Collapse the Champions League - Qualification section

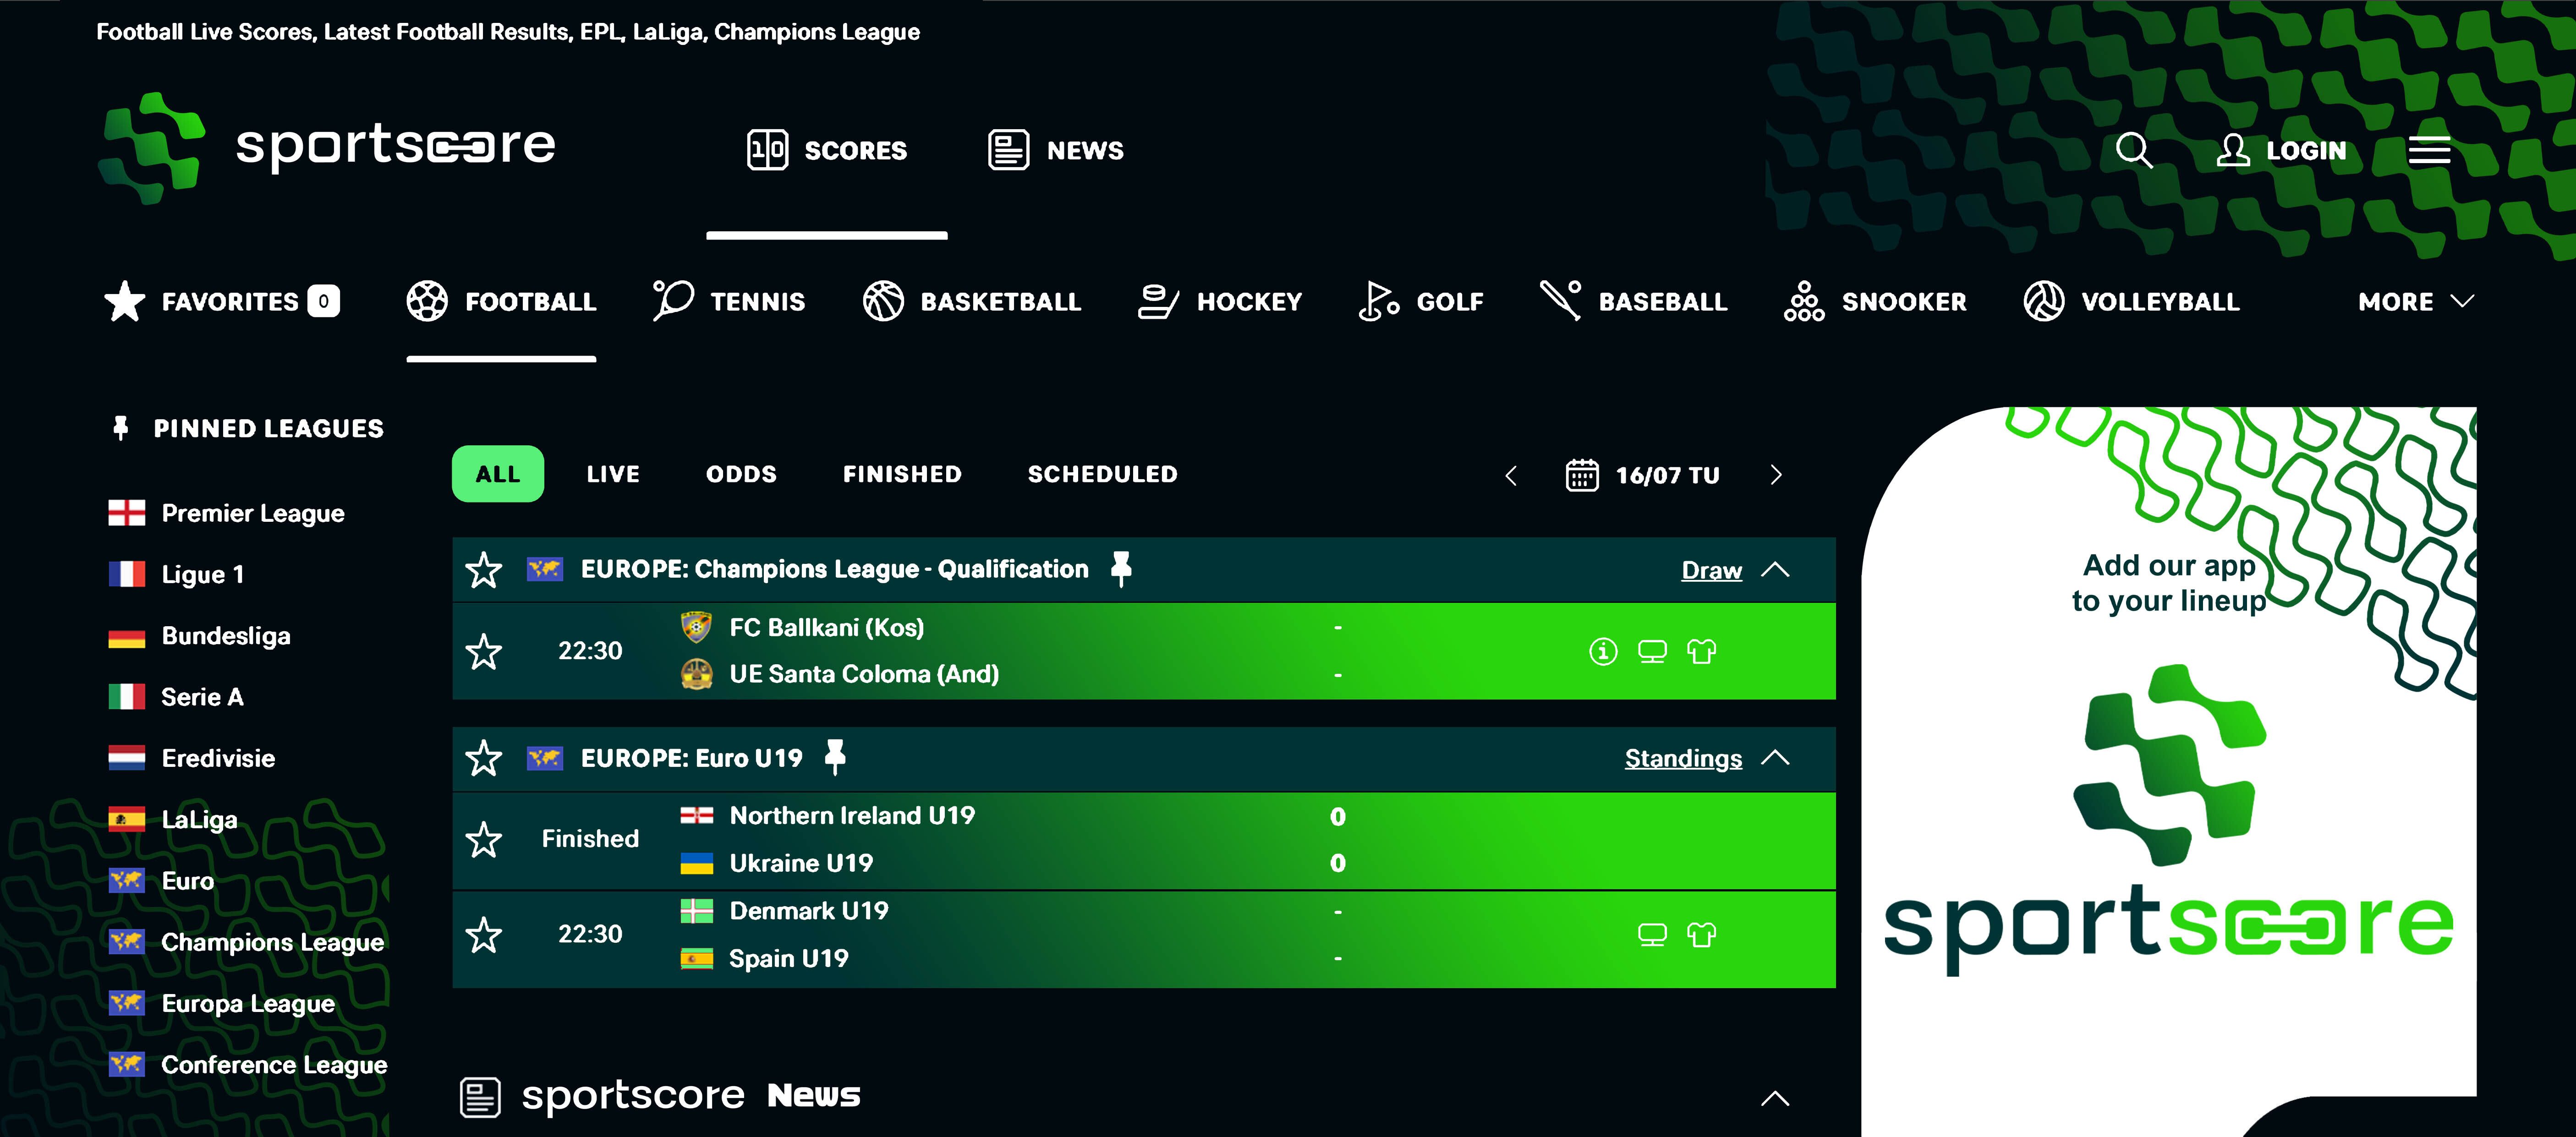coord(1775,570)
